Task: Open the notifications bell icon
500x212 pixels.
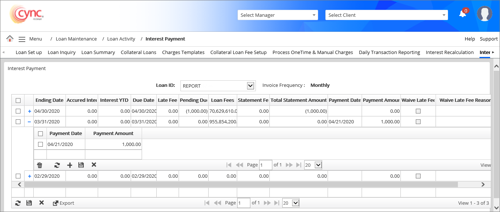Action: click(463, 14)
